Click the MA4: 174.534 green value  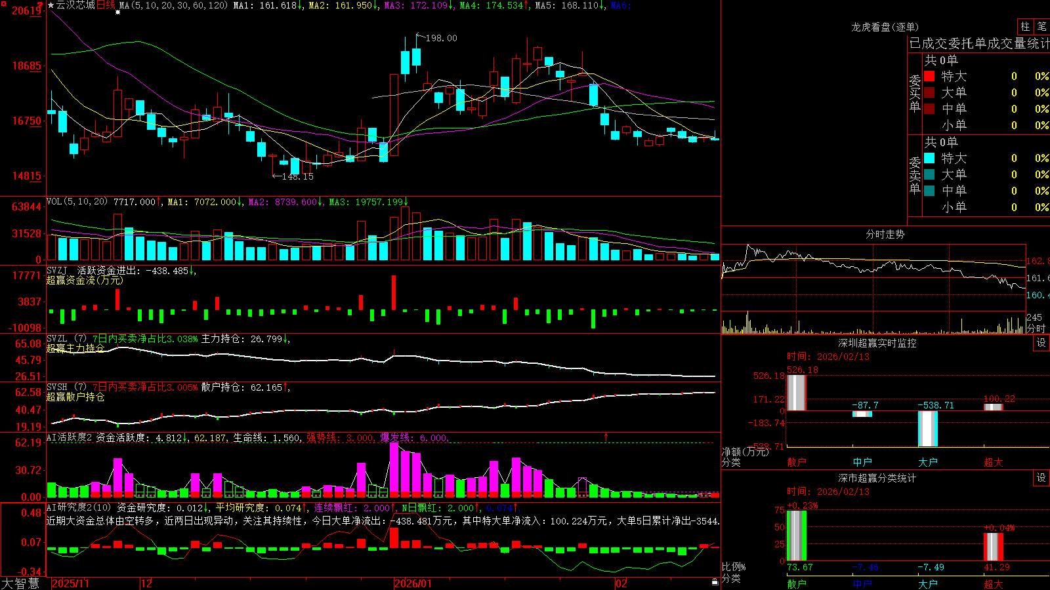494,5
